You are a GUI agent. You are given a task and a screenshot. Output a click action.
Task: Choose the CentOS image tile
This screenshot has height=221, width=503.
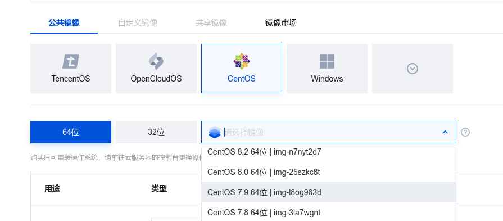[242, 69]
